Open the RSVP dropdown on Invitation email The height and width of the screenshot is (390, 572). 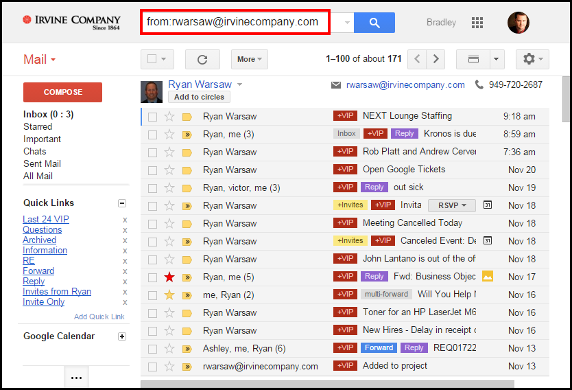tap(452, 205)
